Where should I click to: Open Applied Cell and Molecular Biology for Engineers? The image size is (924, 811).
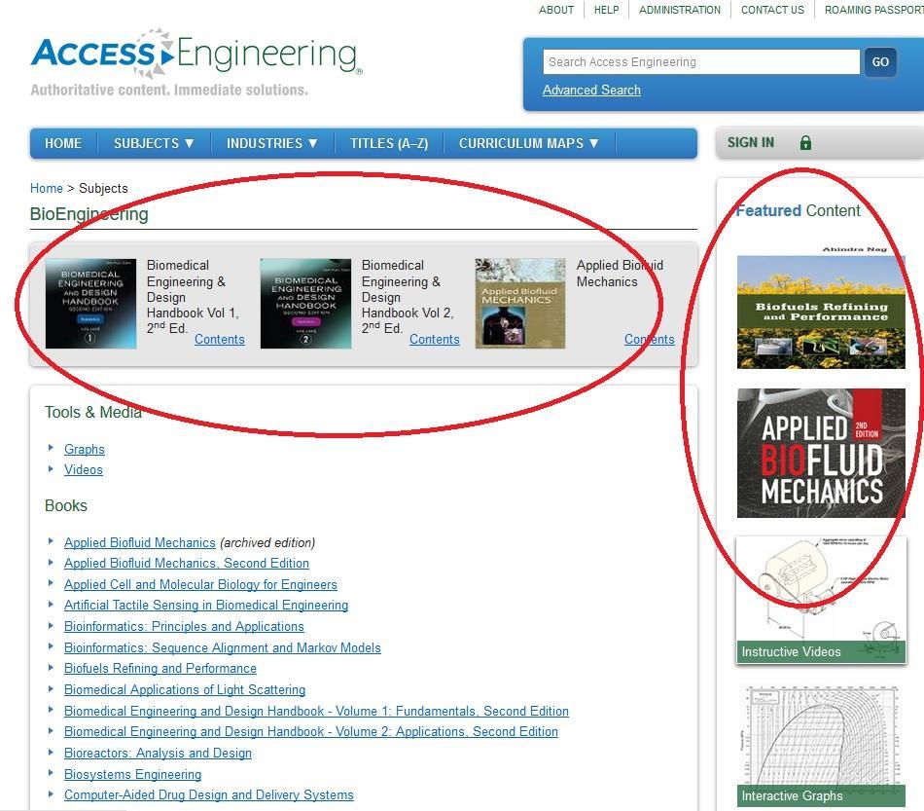pyautogui.click(x=200, y=584)
